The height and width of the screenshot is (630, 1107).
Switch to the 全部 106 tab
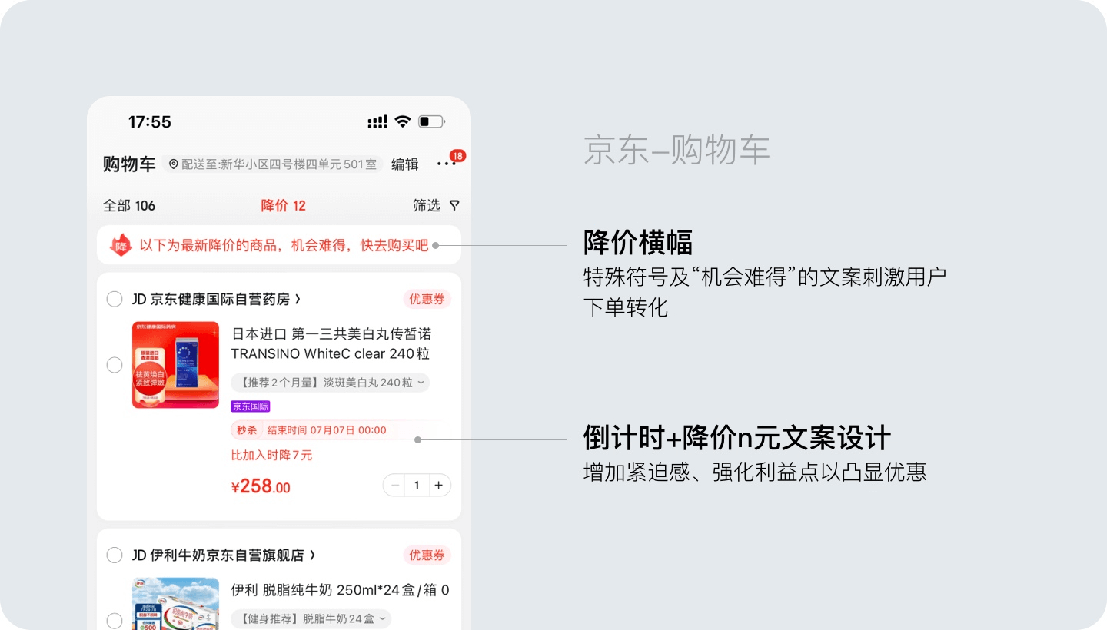[129, 206]
